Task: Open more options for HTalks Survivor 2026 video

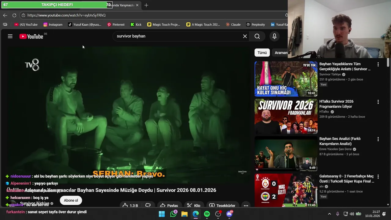Action: [378, 102]
